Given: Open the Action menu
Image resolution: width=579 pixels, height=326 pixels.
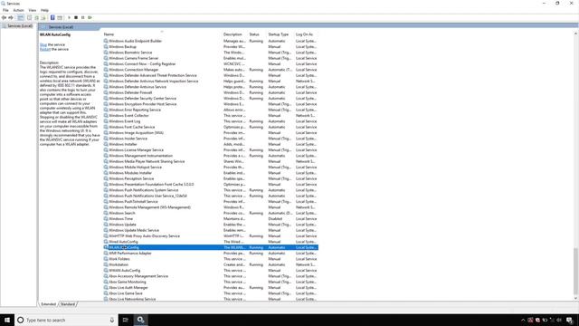Looking at the screenshot, I should (18, 10).
